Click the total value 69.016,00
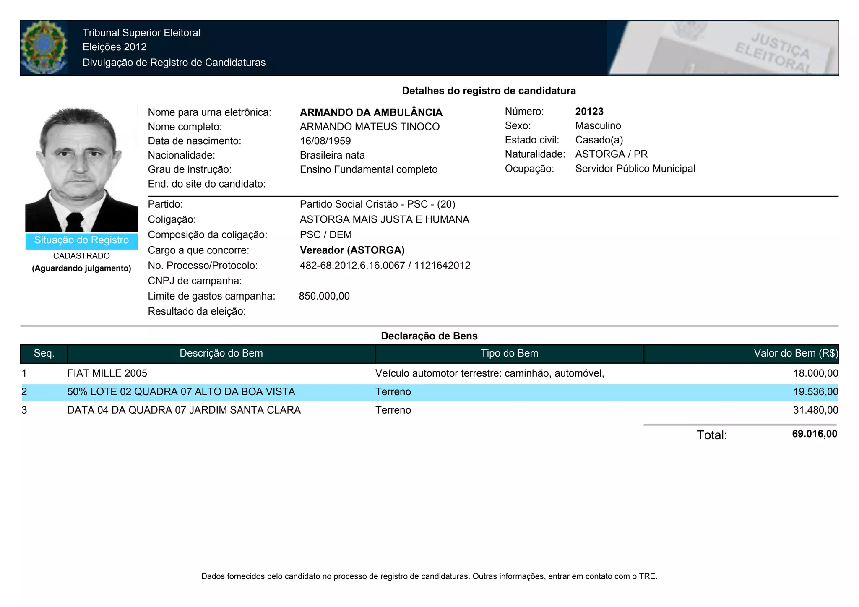This screenshot has height=607, width=859. (814, 434)
